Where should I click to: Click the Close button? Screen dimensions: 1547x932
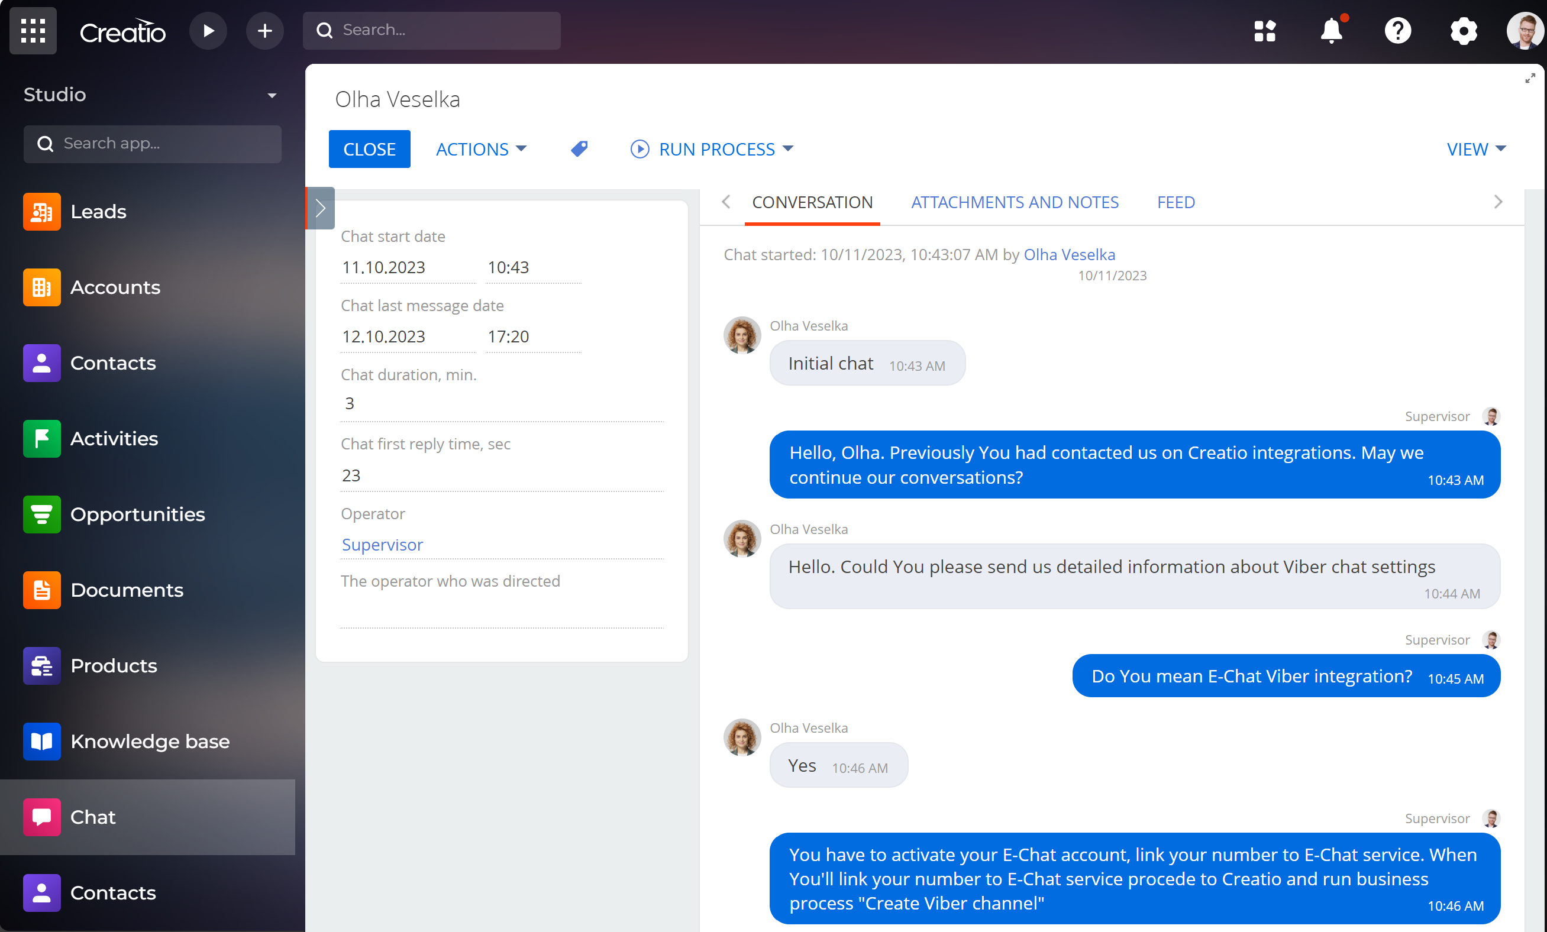[x=369, y=149]
